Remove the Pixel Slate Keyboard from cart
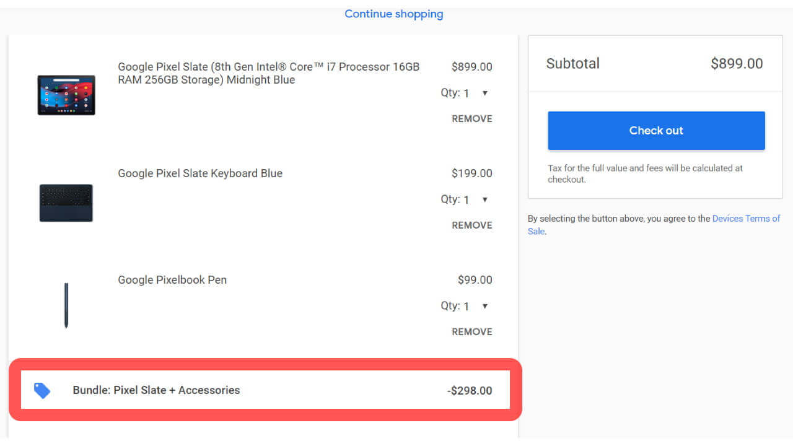The image size is (793, 446). [472, 225]
